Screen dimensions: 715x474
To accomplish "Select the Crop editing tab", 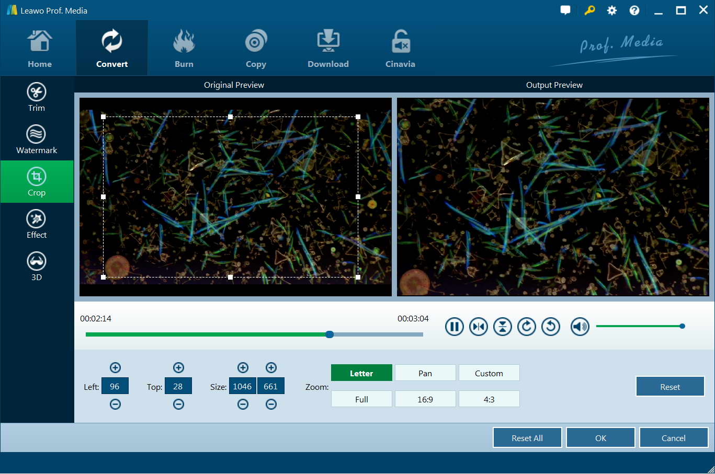I will click(37, 182).
